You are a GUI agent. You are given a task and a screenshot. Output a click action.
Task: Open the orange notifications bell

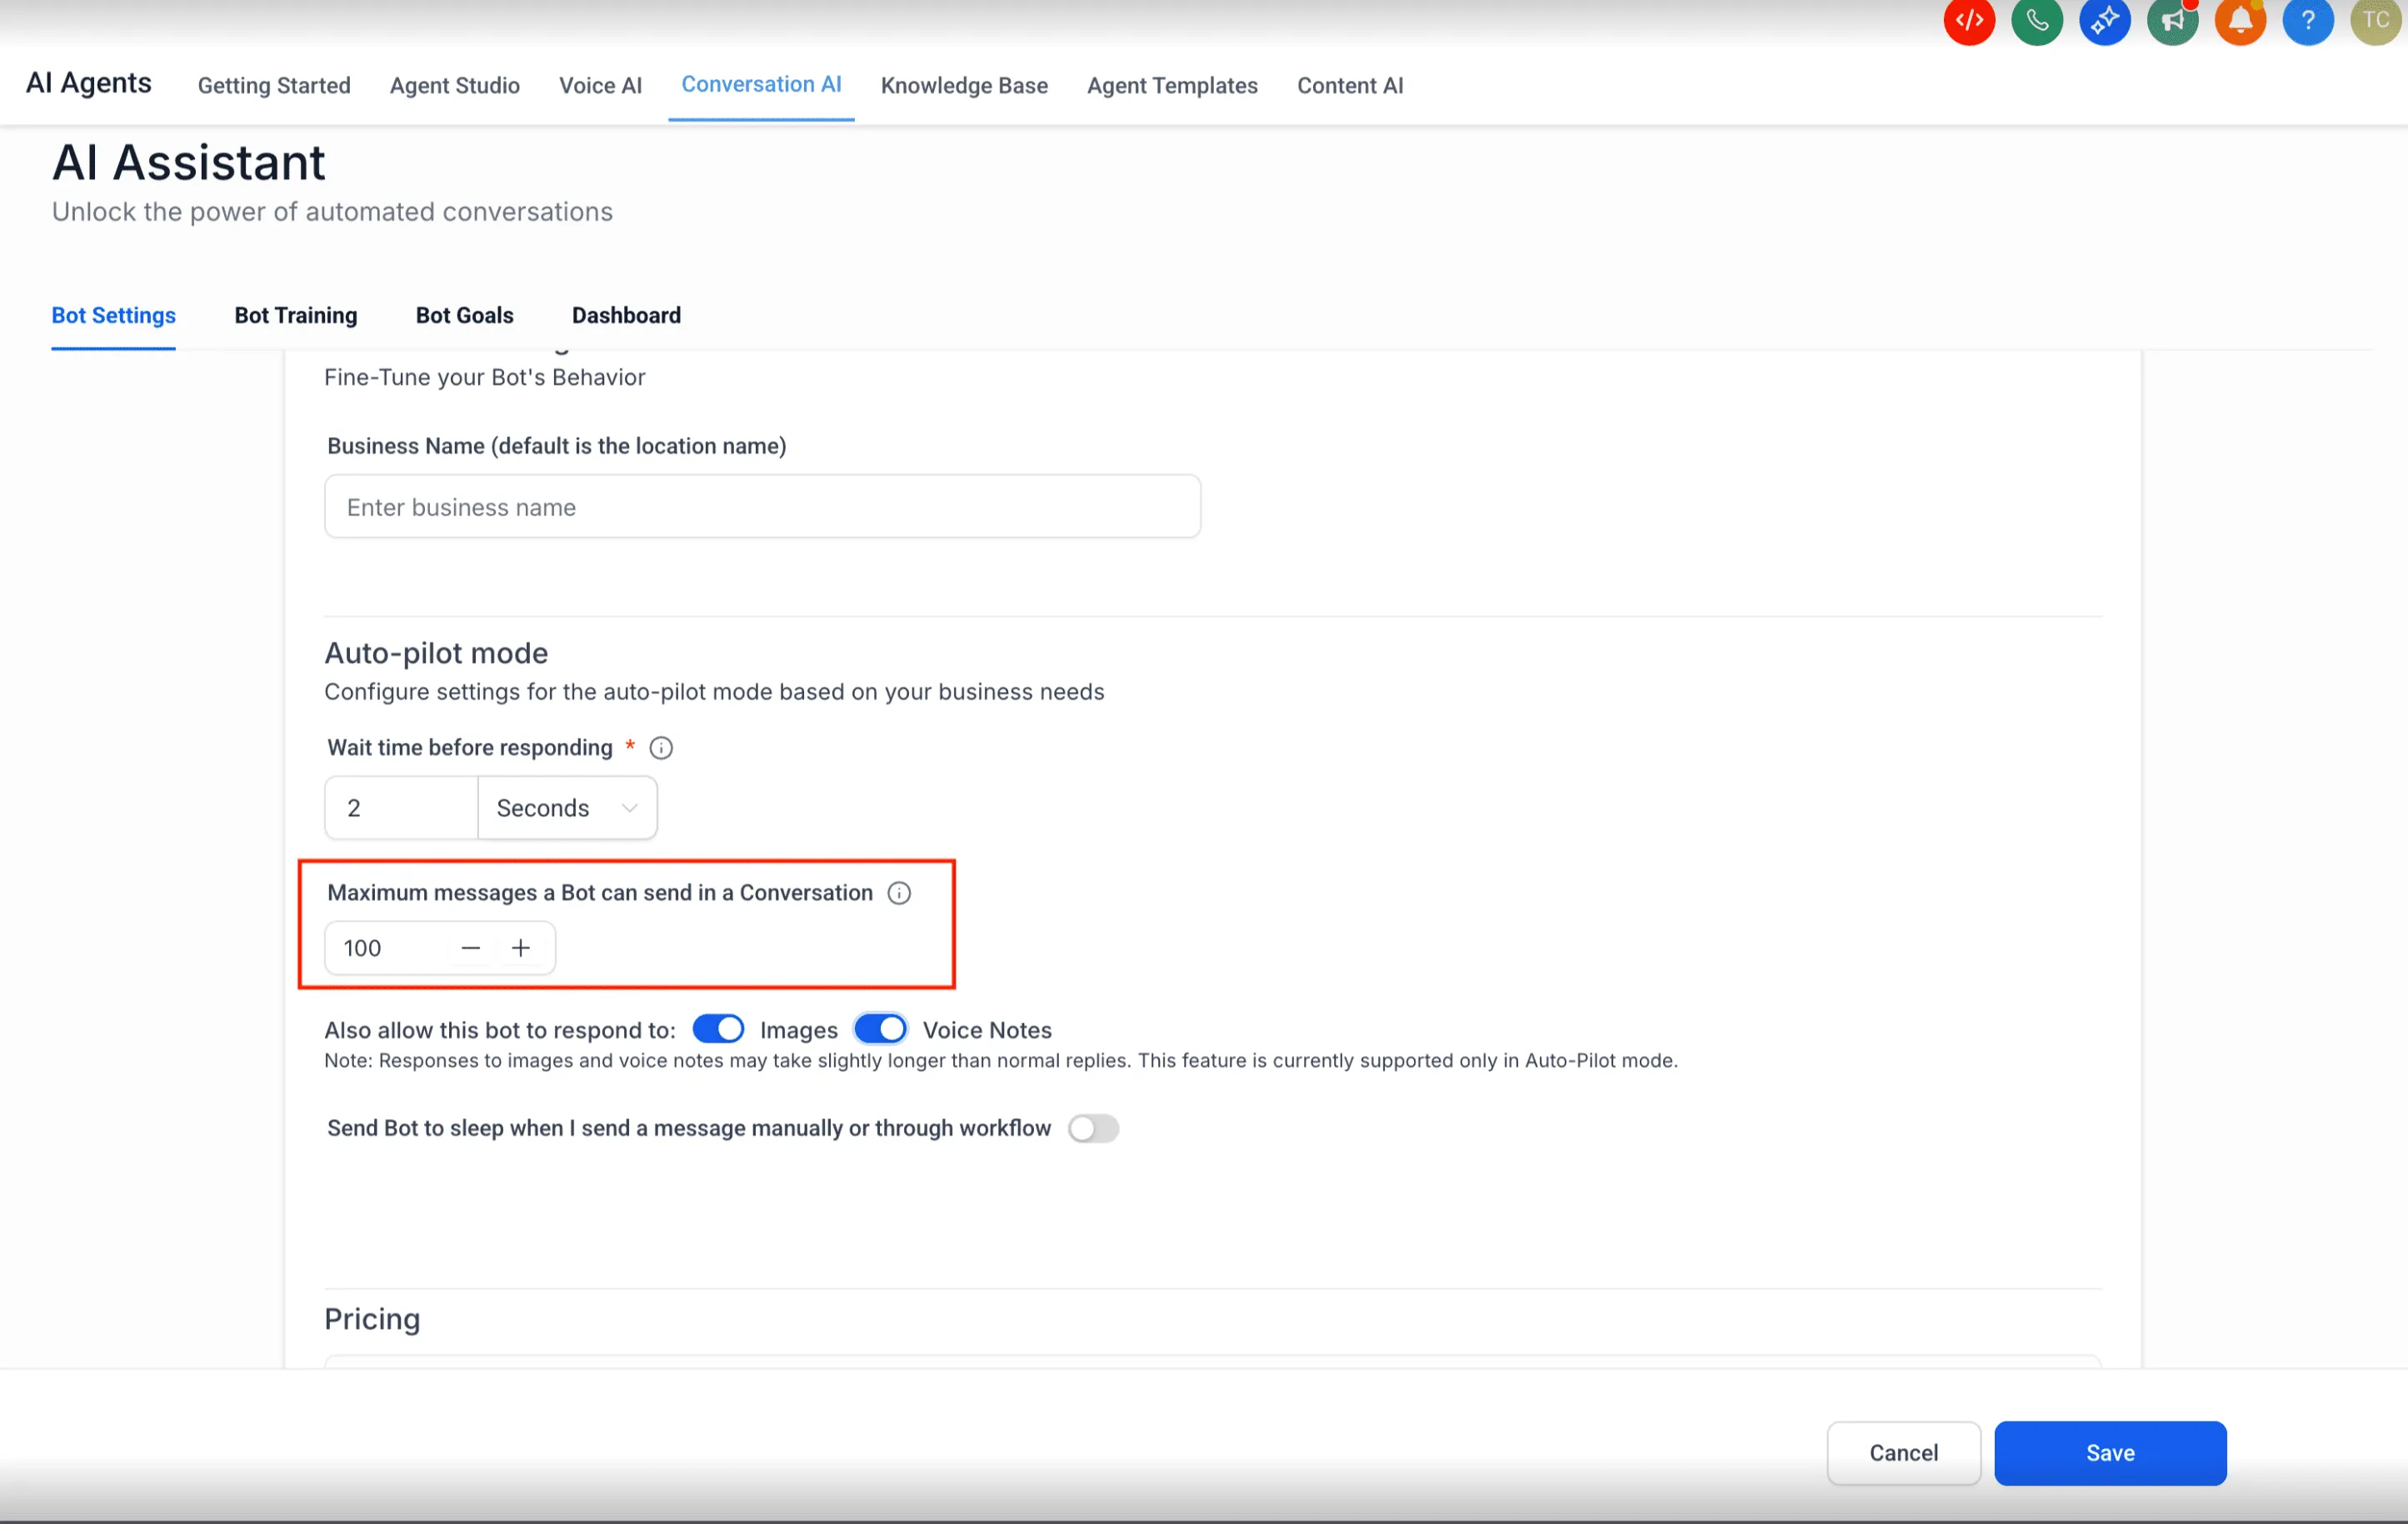click(x=2239, y=20)
